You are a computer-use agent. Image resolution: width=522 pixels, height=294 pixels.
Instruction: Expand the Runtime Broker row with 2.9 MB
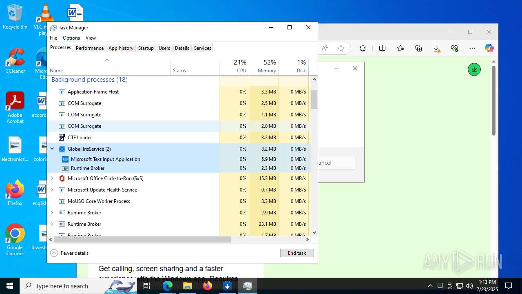pos(52,213)
